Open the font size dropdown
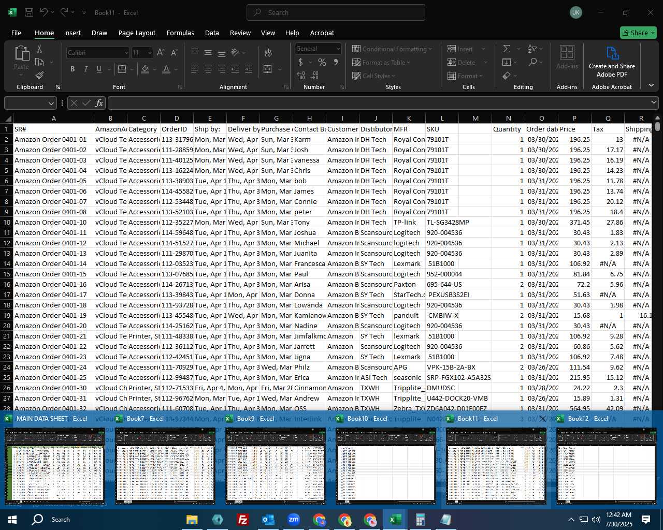The image size is (663, 530). tap(150, 53)
